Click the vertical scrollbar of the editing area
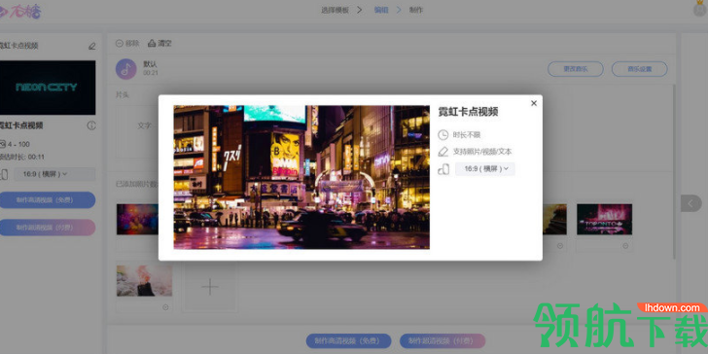Viewport: 708px width, 354px height. click(674, 171)
